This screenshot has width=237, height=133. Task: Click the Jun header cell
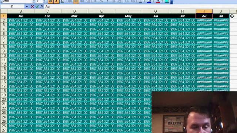(156, 16)
